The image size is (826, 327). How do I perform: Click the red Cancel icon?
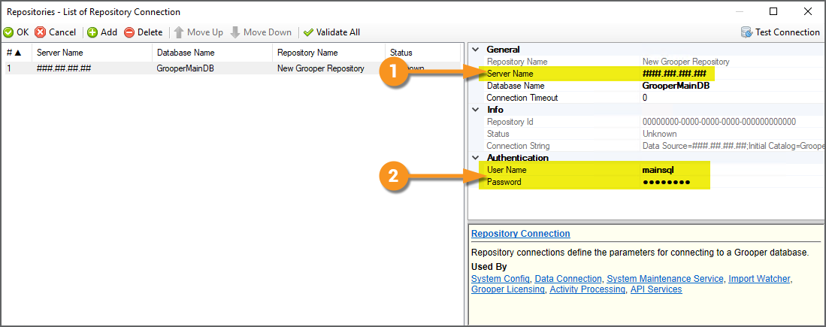(41, 32)
